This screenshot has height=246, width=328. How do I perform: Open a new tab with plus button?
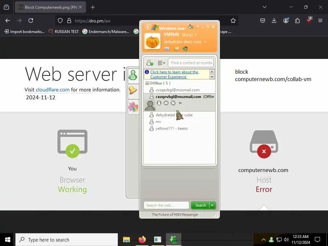coord(93,7)
